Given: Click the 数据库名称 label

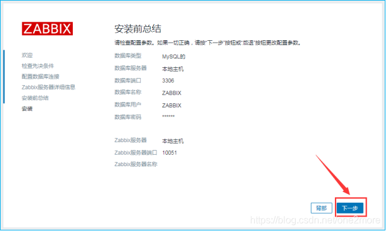Looking at the screenshot, I should click(x=127, y=92).
